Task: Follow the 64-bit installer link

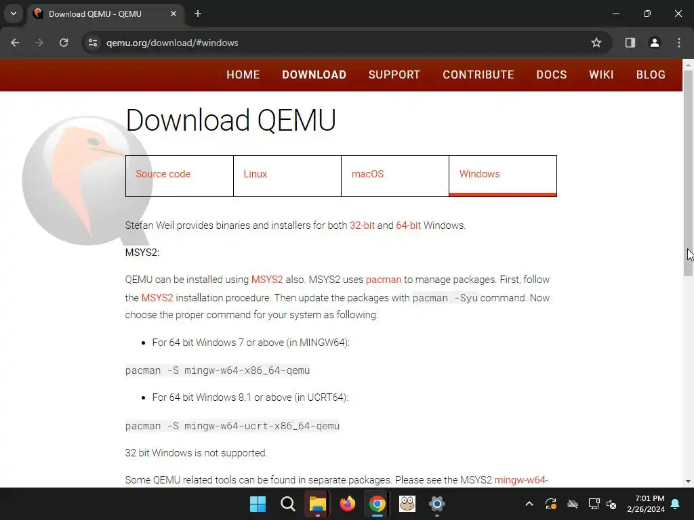Action: pyautogui.click(x=408, y=225)
